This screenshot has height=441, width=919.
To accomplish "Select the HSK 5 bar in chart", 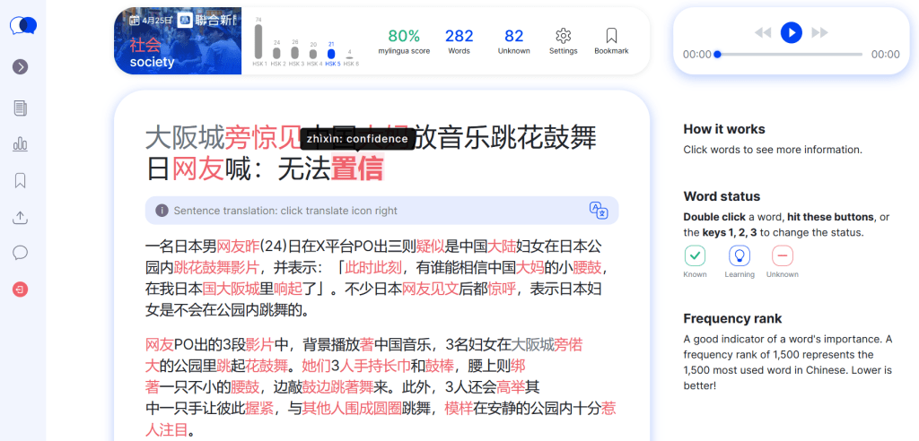I will tap(331, 54).
